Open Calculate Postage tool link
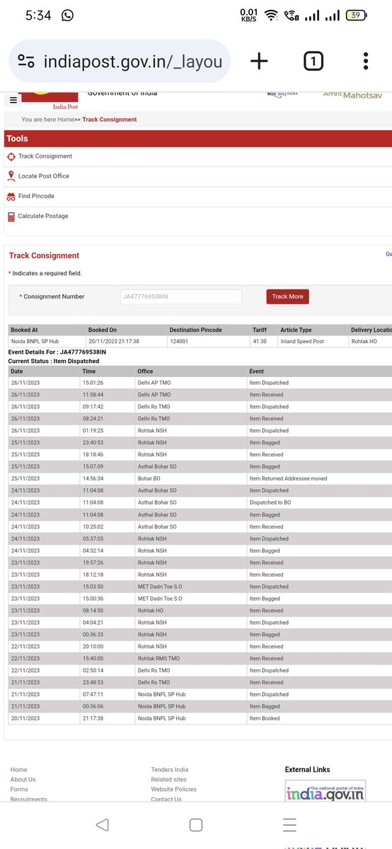The width and height of the screenshot is (392, 849). tap(43, 216)
